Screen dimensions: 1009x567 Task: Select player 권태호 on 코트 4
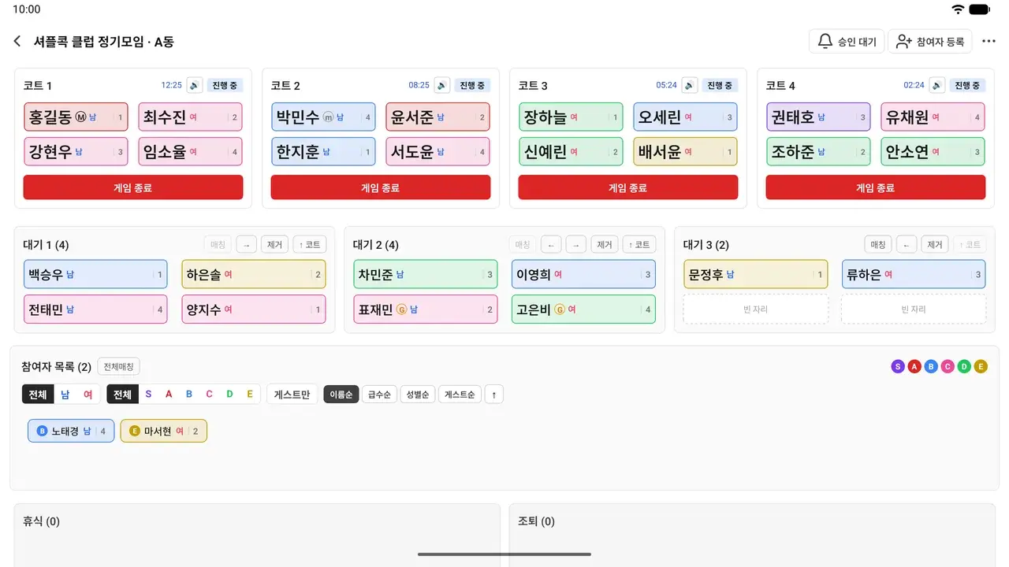tap(818, 117)
